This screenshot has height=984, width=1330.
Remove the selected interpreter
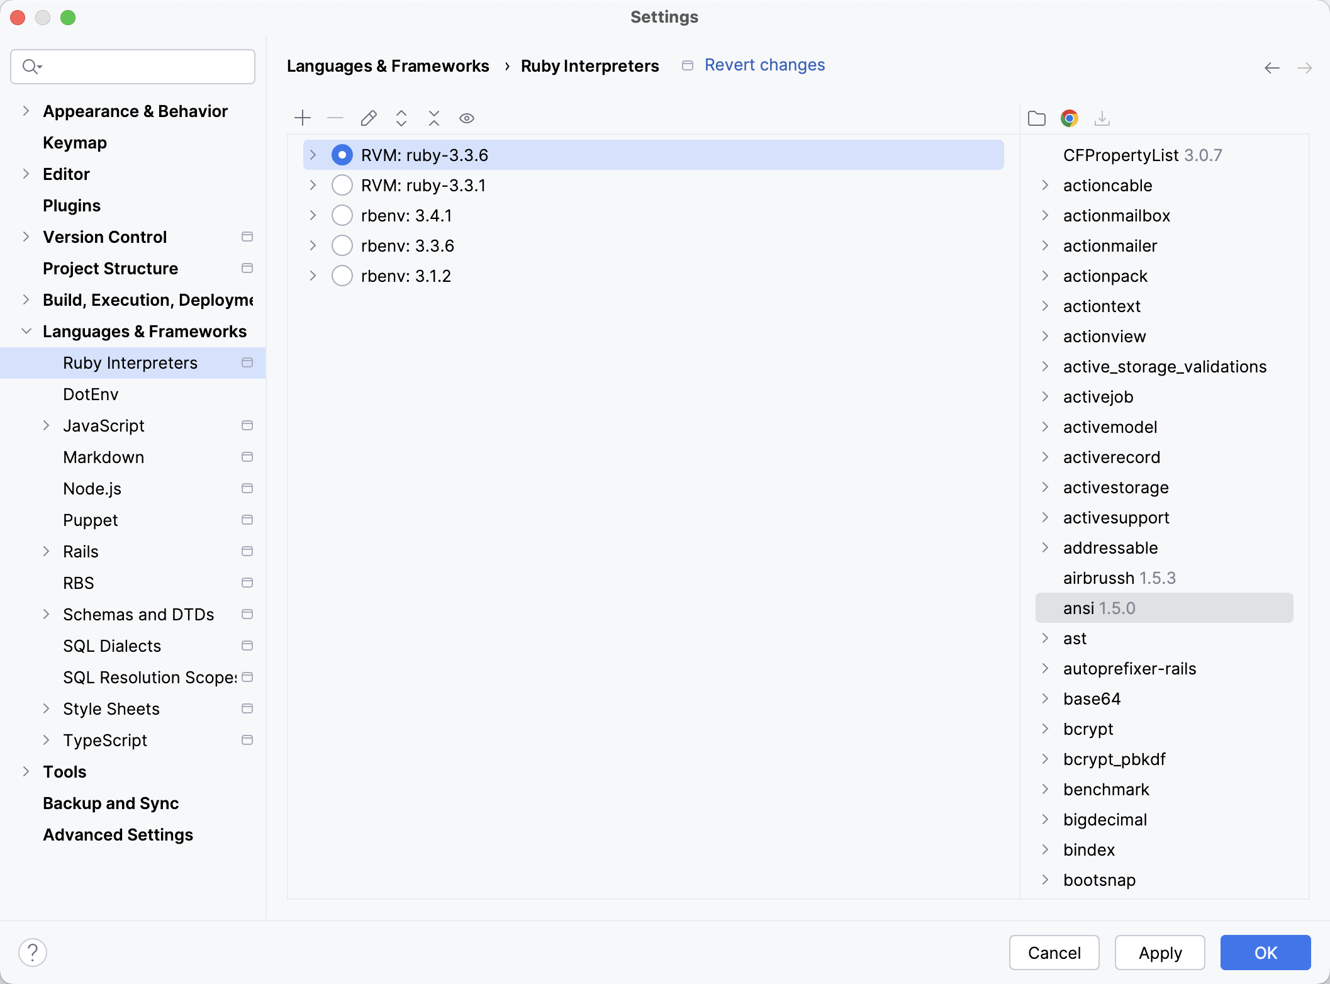tap(335, 118)
